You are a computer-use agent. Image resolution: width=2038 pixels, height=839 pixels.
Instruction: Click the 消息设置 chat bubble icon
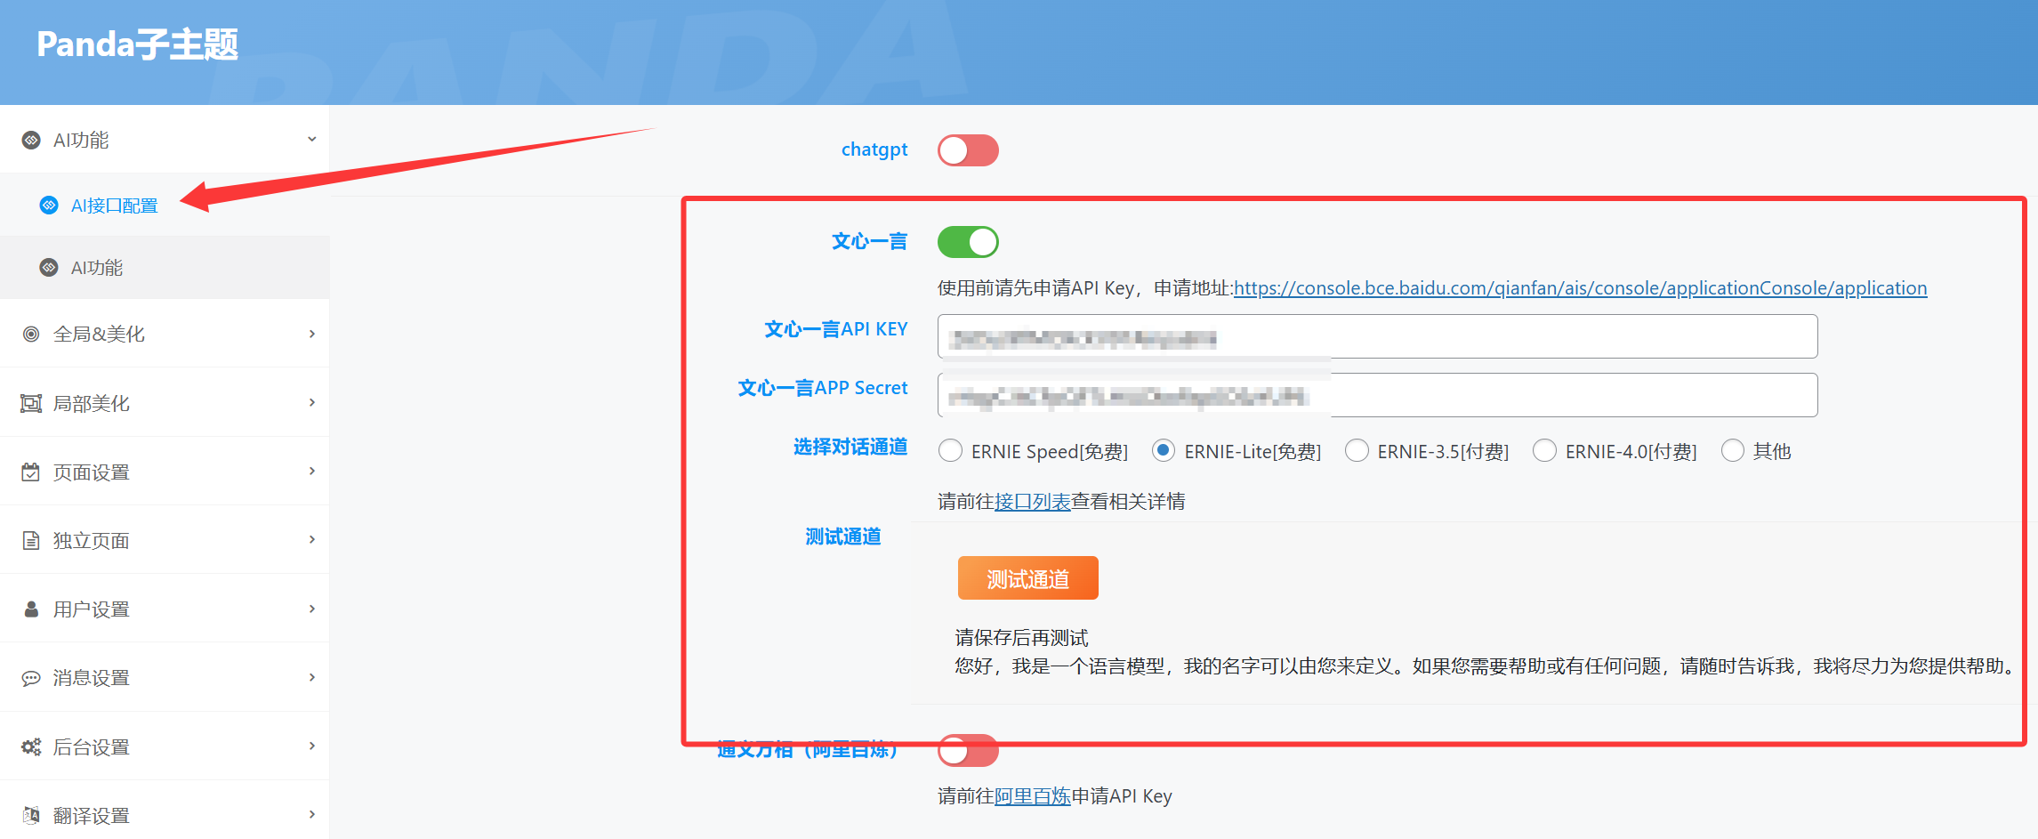(31, 678)
